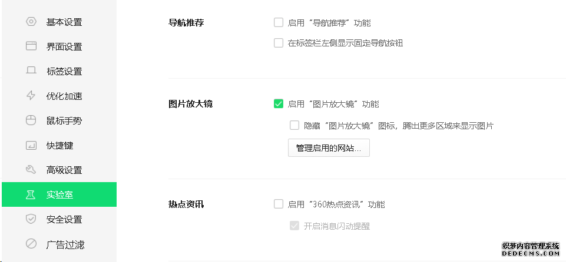Click the hexagon icon beside 基本设置
The height and width of the screenshot is (262, 566).
click(x=31, y=22)
